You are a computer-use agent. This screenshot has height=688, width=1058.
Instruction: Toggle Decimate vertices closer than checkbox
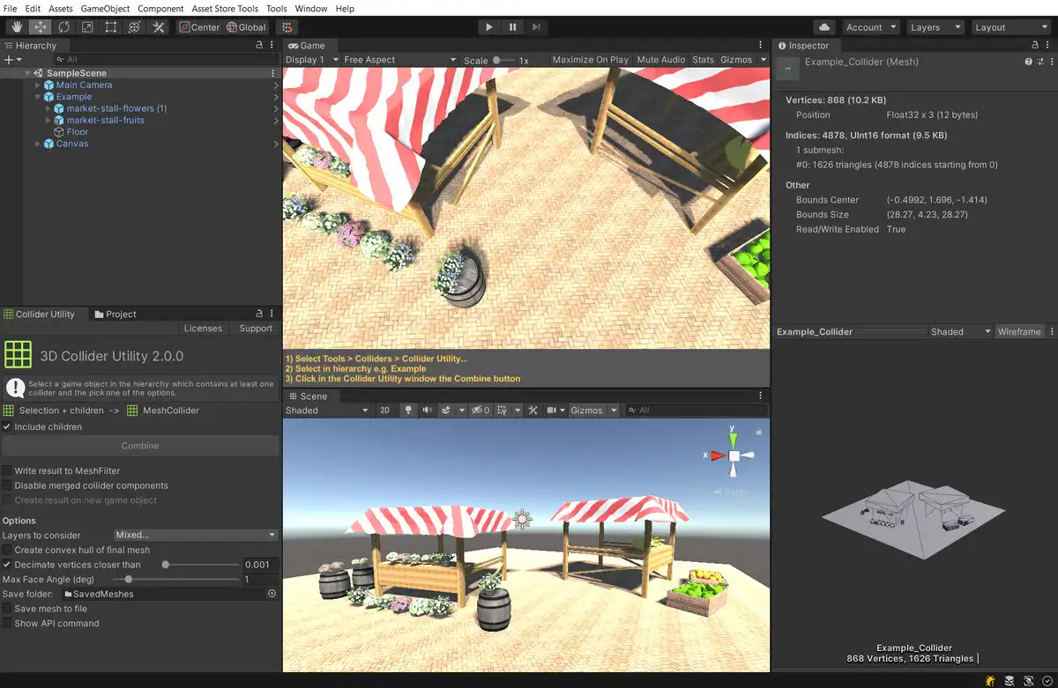click(x=7, y=565)
